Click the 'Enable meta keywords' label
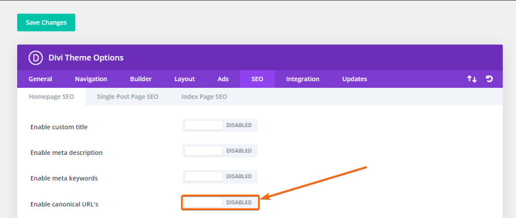 click(x=64, y=179)
